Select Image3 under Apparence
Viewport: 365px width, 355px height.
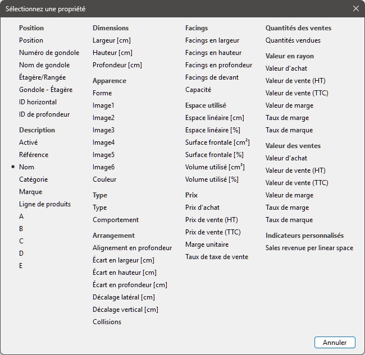[x=103, y=130]
